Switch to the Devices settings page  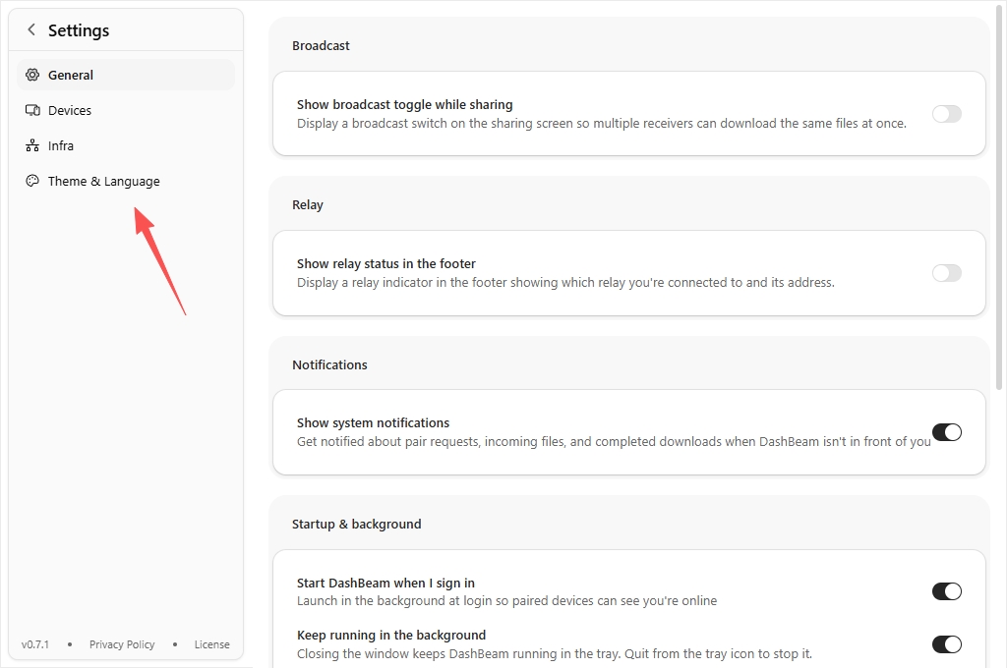tap(126, 110)
